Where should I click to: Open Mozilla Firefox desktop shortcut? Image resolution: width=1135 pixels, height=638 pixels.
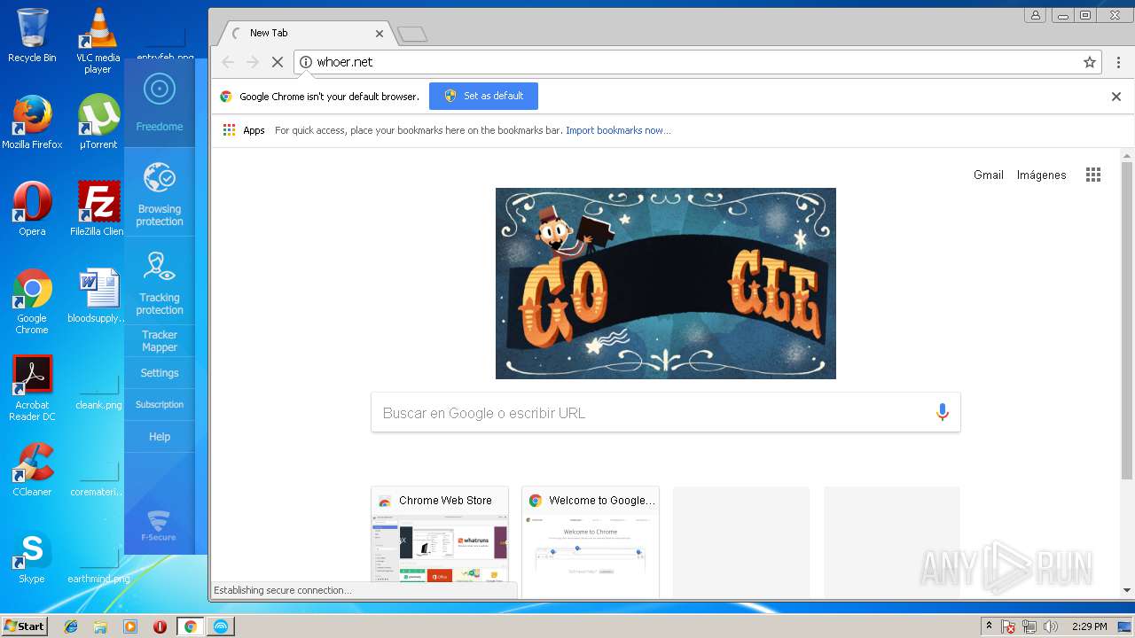[32, 122]
